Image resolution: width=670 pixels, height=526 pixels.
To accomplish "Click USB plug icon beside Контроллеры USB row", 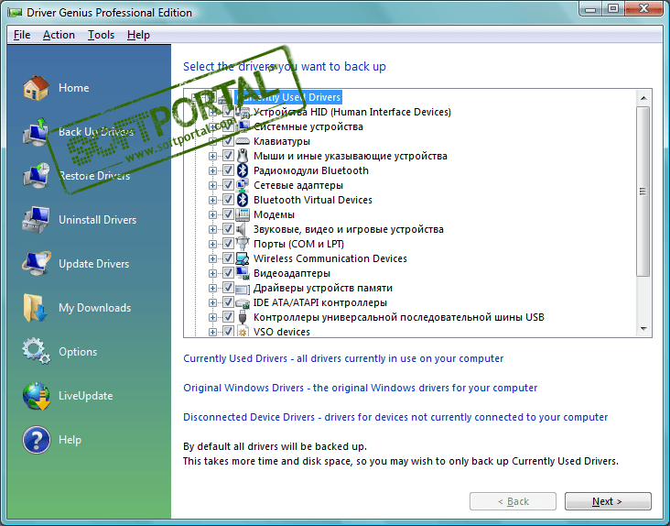I will pos(243,317).
